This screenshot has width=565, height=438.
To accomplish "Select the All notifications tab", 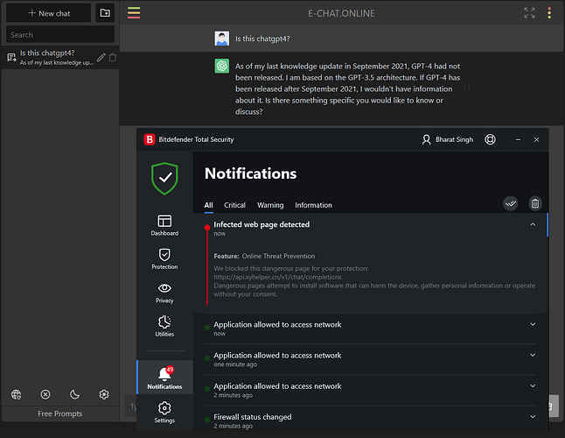I will [209, 205].
